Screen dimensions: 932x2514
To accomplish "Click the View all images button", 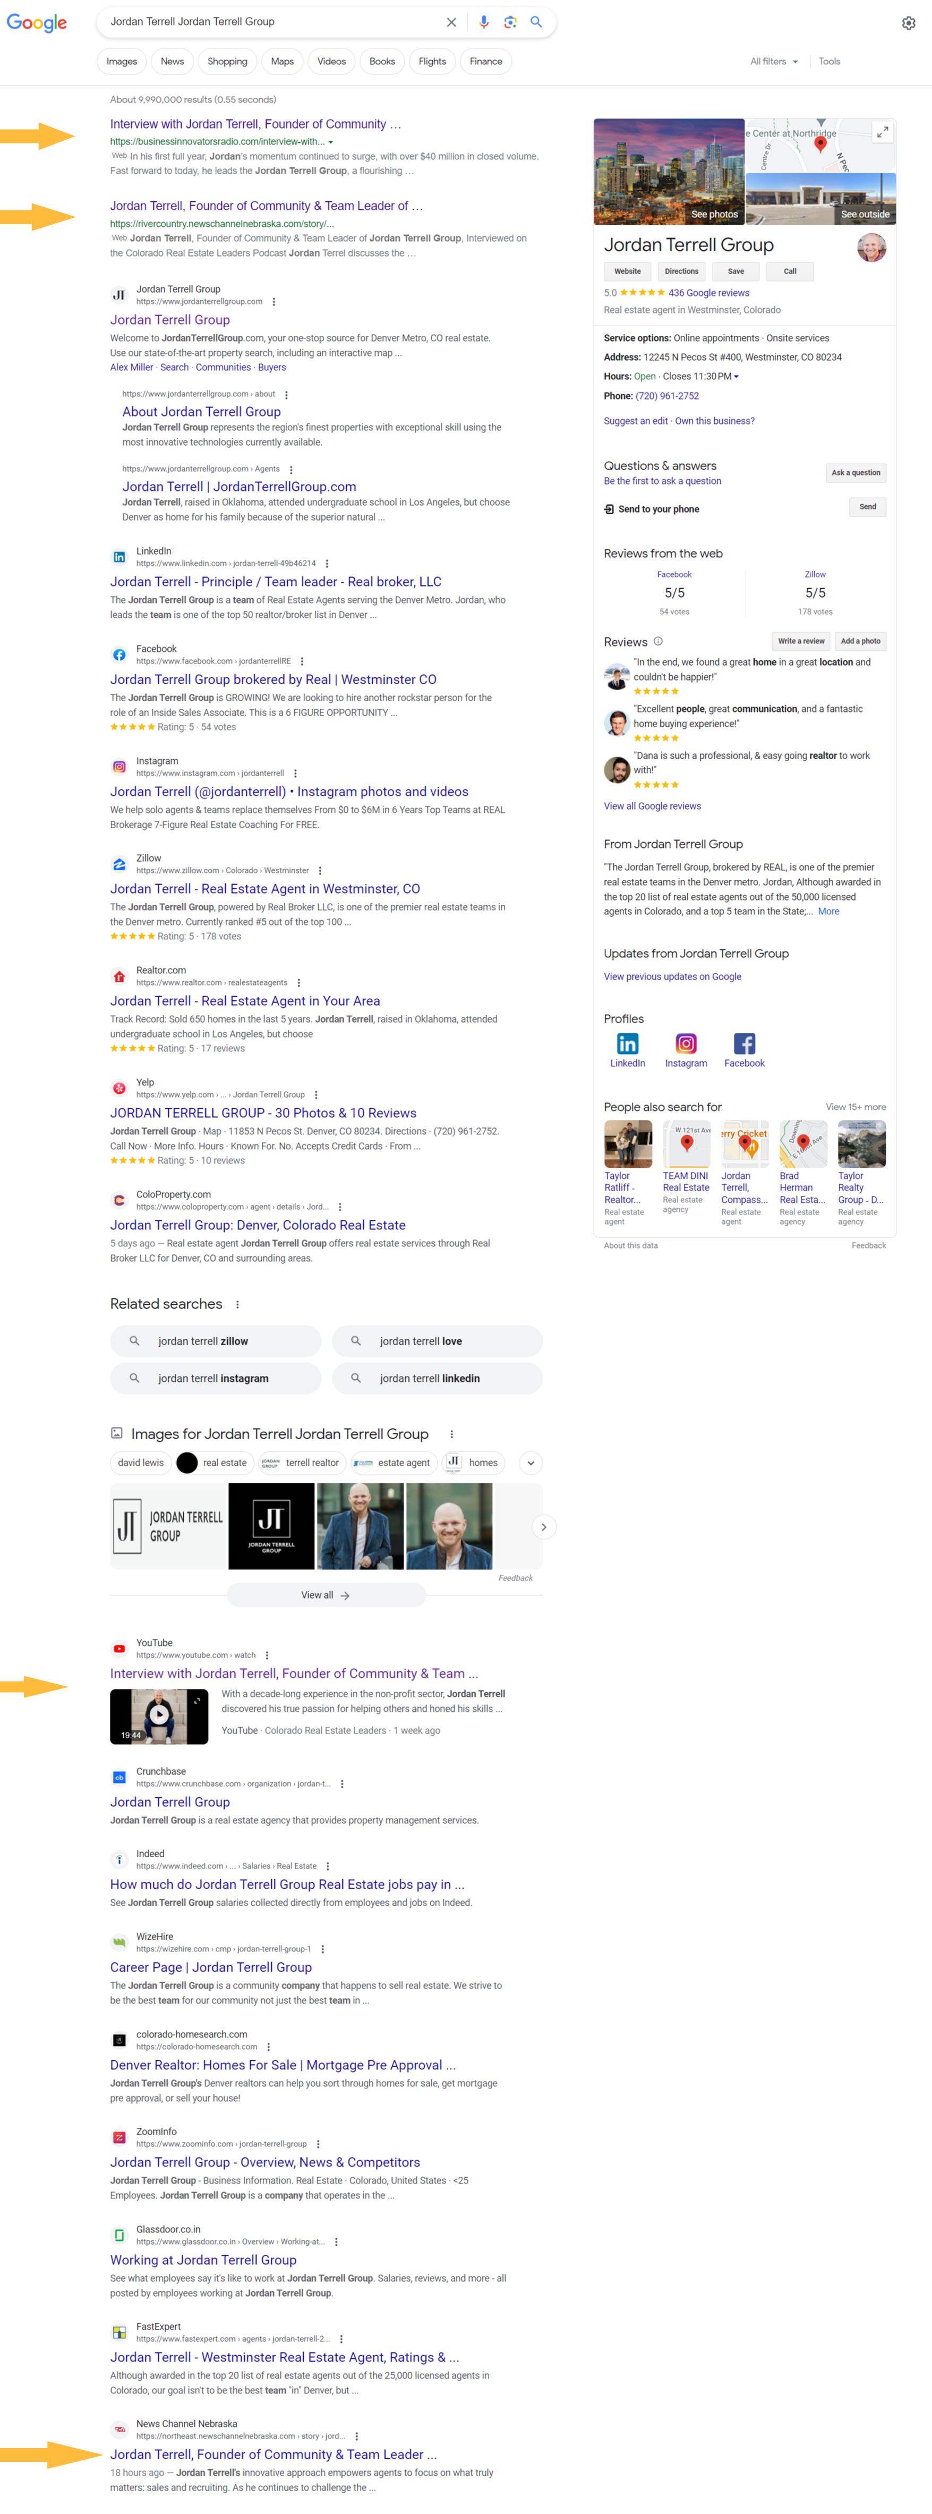I will 326,1595.
